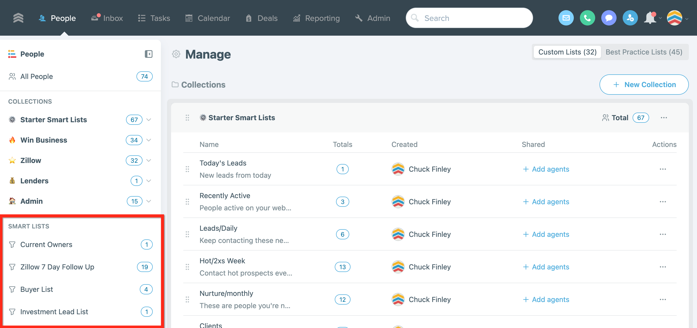
Task: Open Zillow 7 Day Follow Up smart list
Action: coord(80,267)
